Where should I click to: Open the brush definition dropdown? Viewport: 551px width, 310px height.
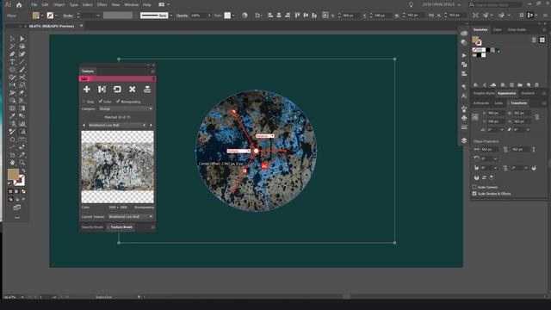(171, 15)
